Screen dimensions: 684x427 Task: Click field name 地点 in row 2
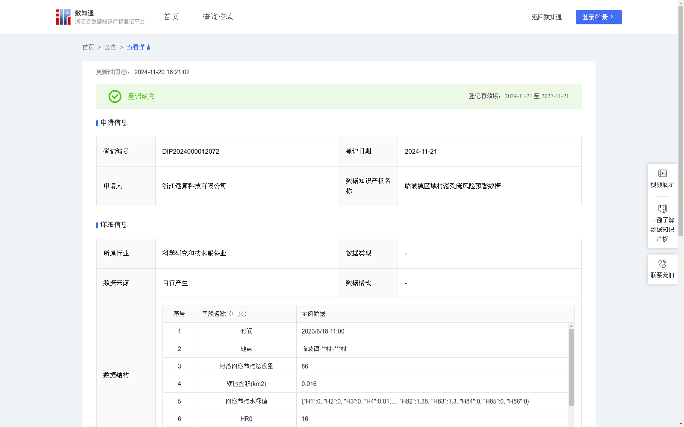246,349
